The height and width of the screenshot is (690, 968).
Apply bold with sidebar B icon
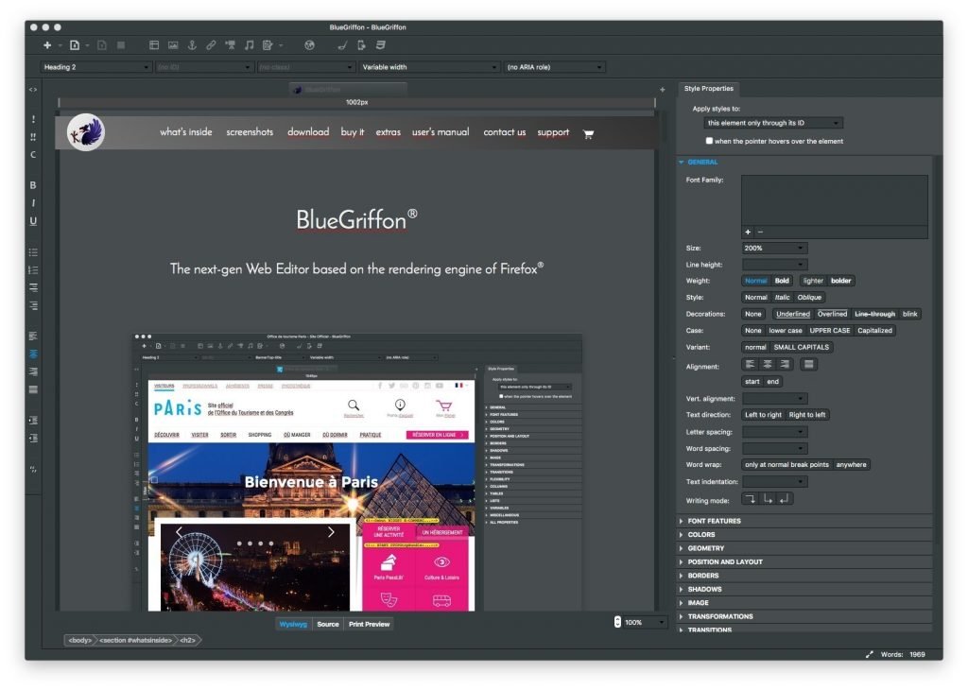click(33, 185)
